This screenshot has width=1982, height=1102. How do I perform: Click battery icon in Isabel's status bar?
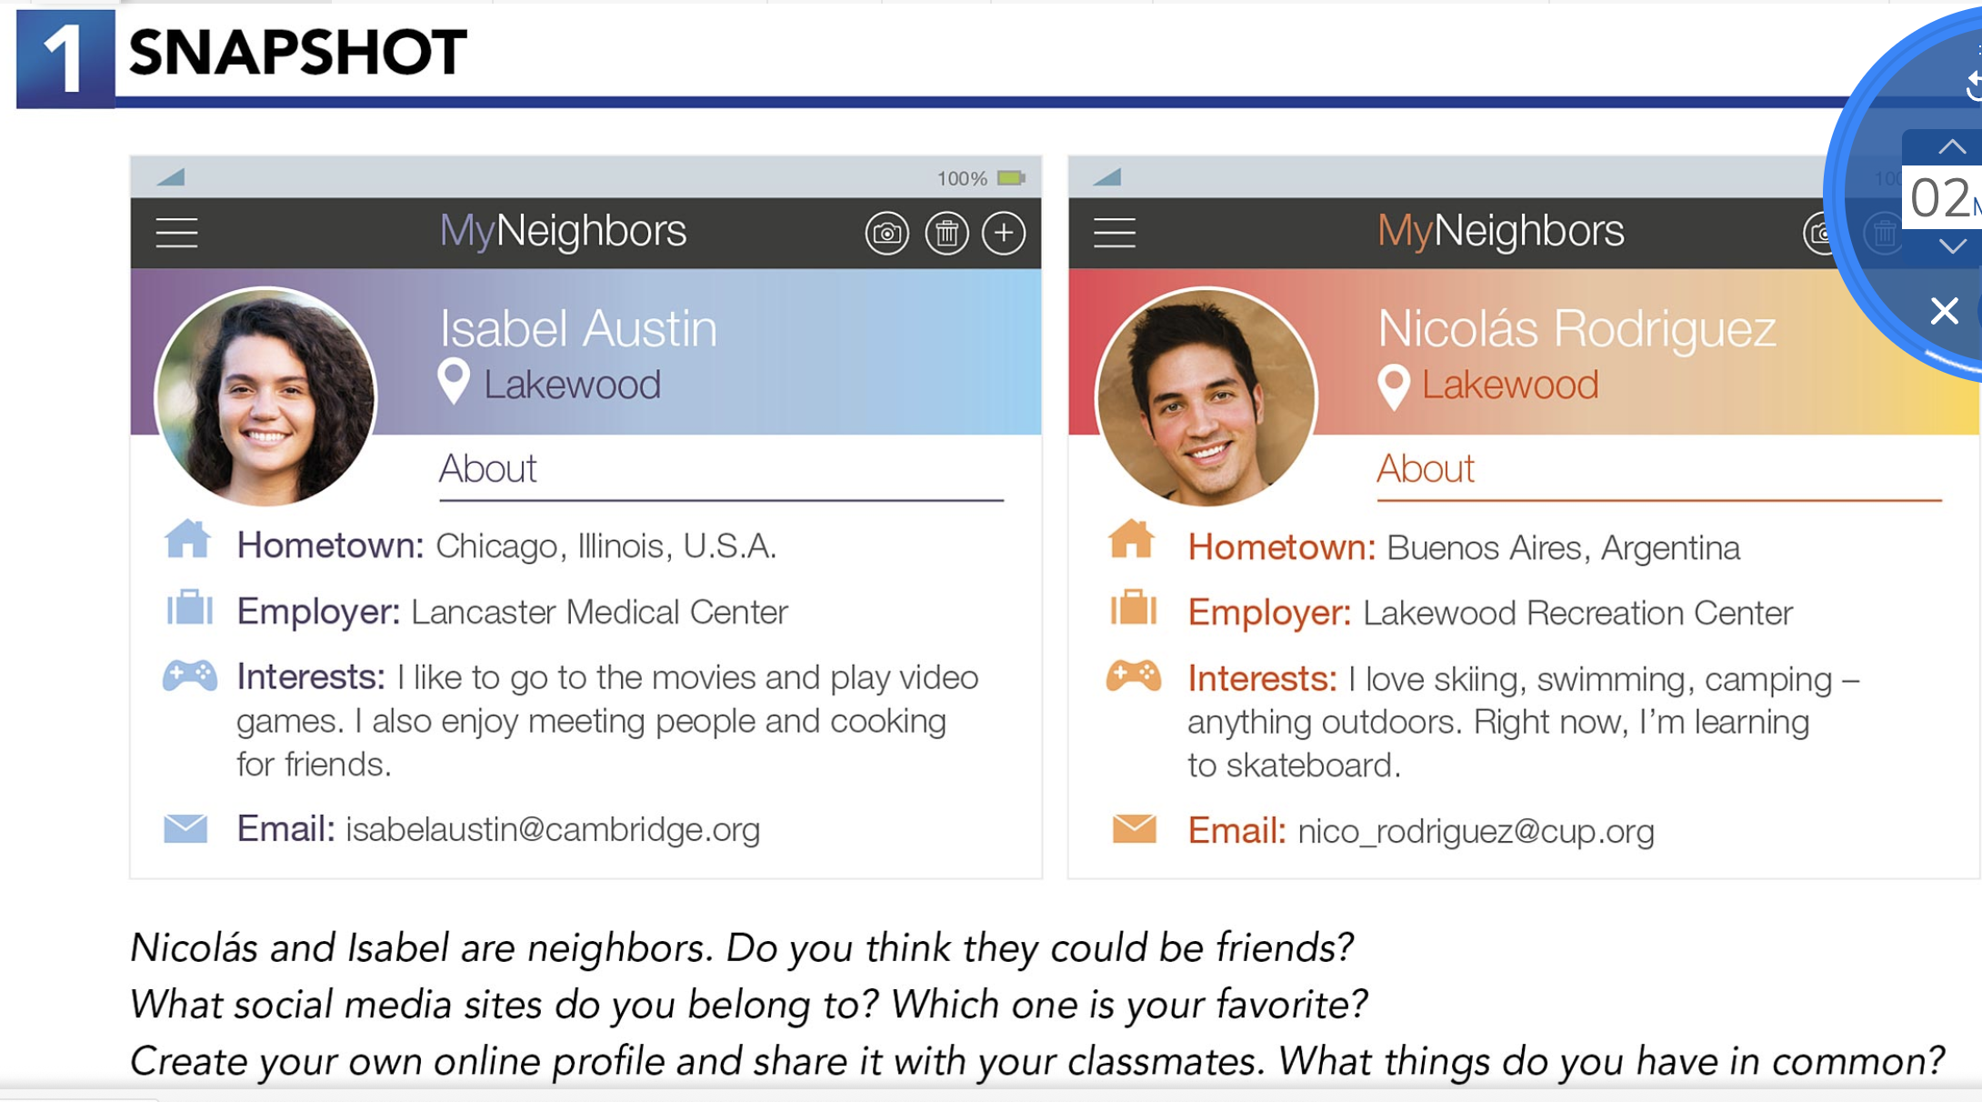1011,177
